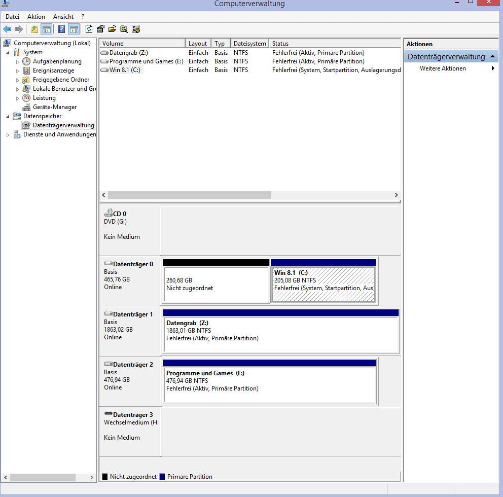The image size is (503, 497).
Task: Click the blue Primäre Partition legend swatch
Action: coord(162,477)
